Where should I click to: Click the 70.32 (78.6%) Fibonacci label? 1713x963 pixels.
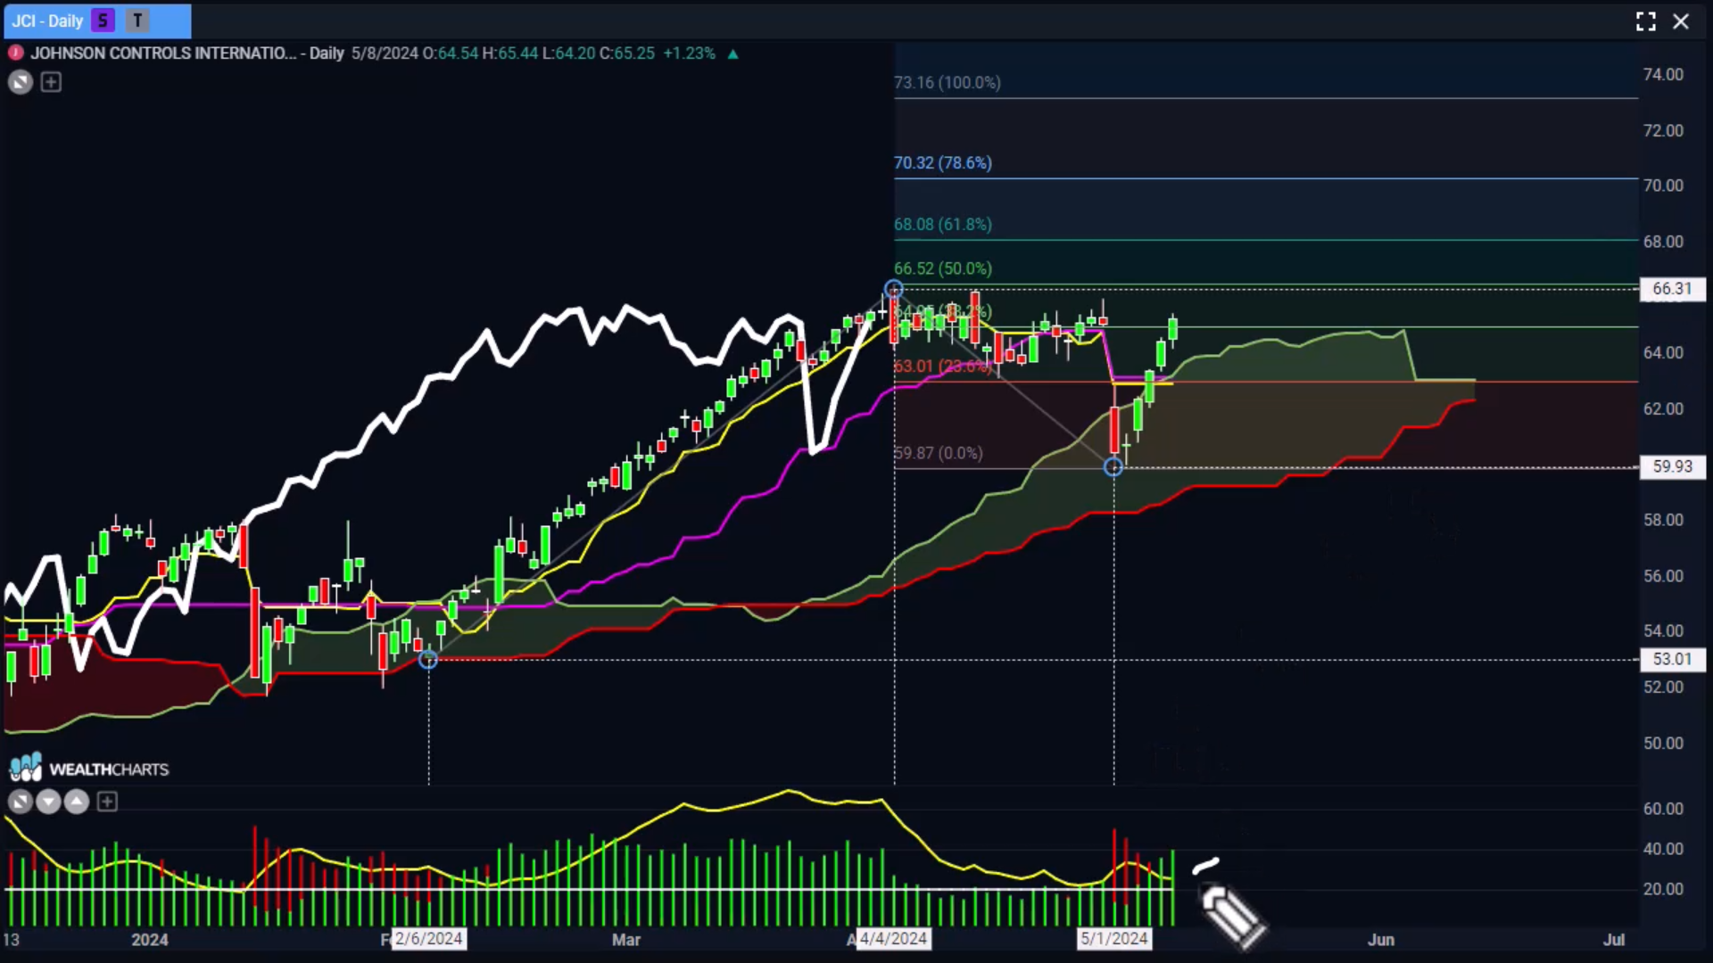click(943, 163)
